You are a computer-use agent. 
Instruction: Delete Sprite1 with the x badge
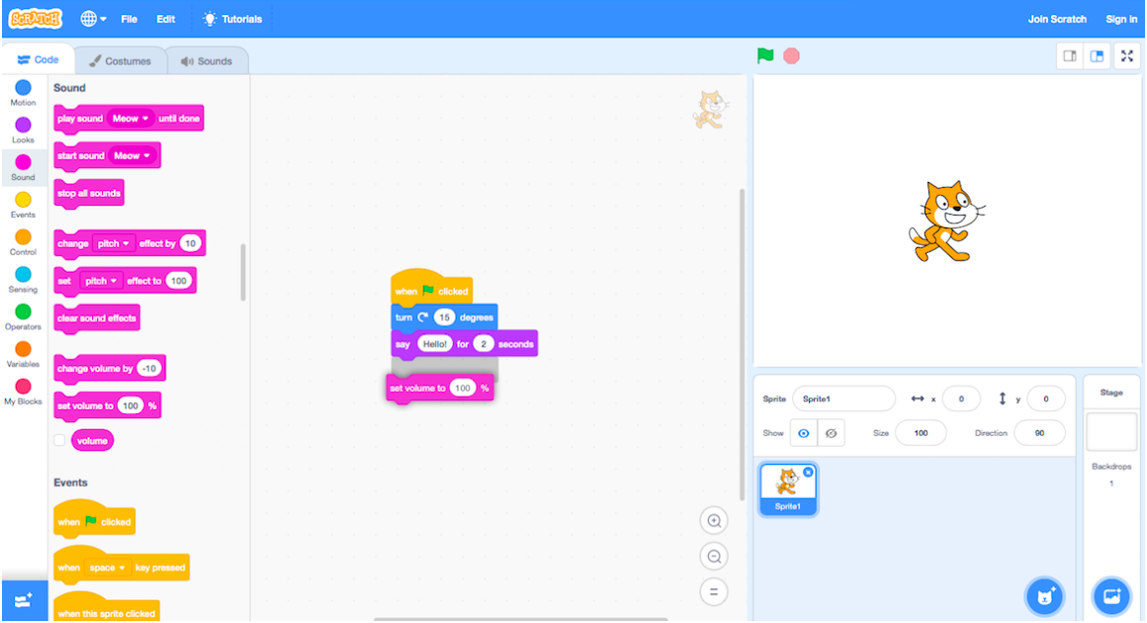tap(808, 473)
